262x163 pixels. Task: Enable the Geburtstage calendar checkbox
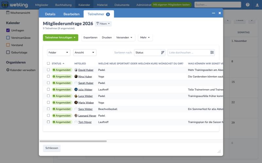[x=8, y=52]
